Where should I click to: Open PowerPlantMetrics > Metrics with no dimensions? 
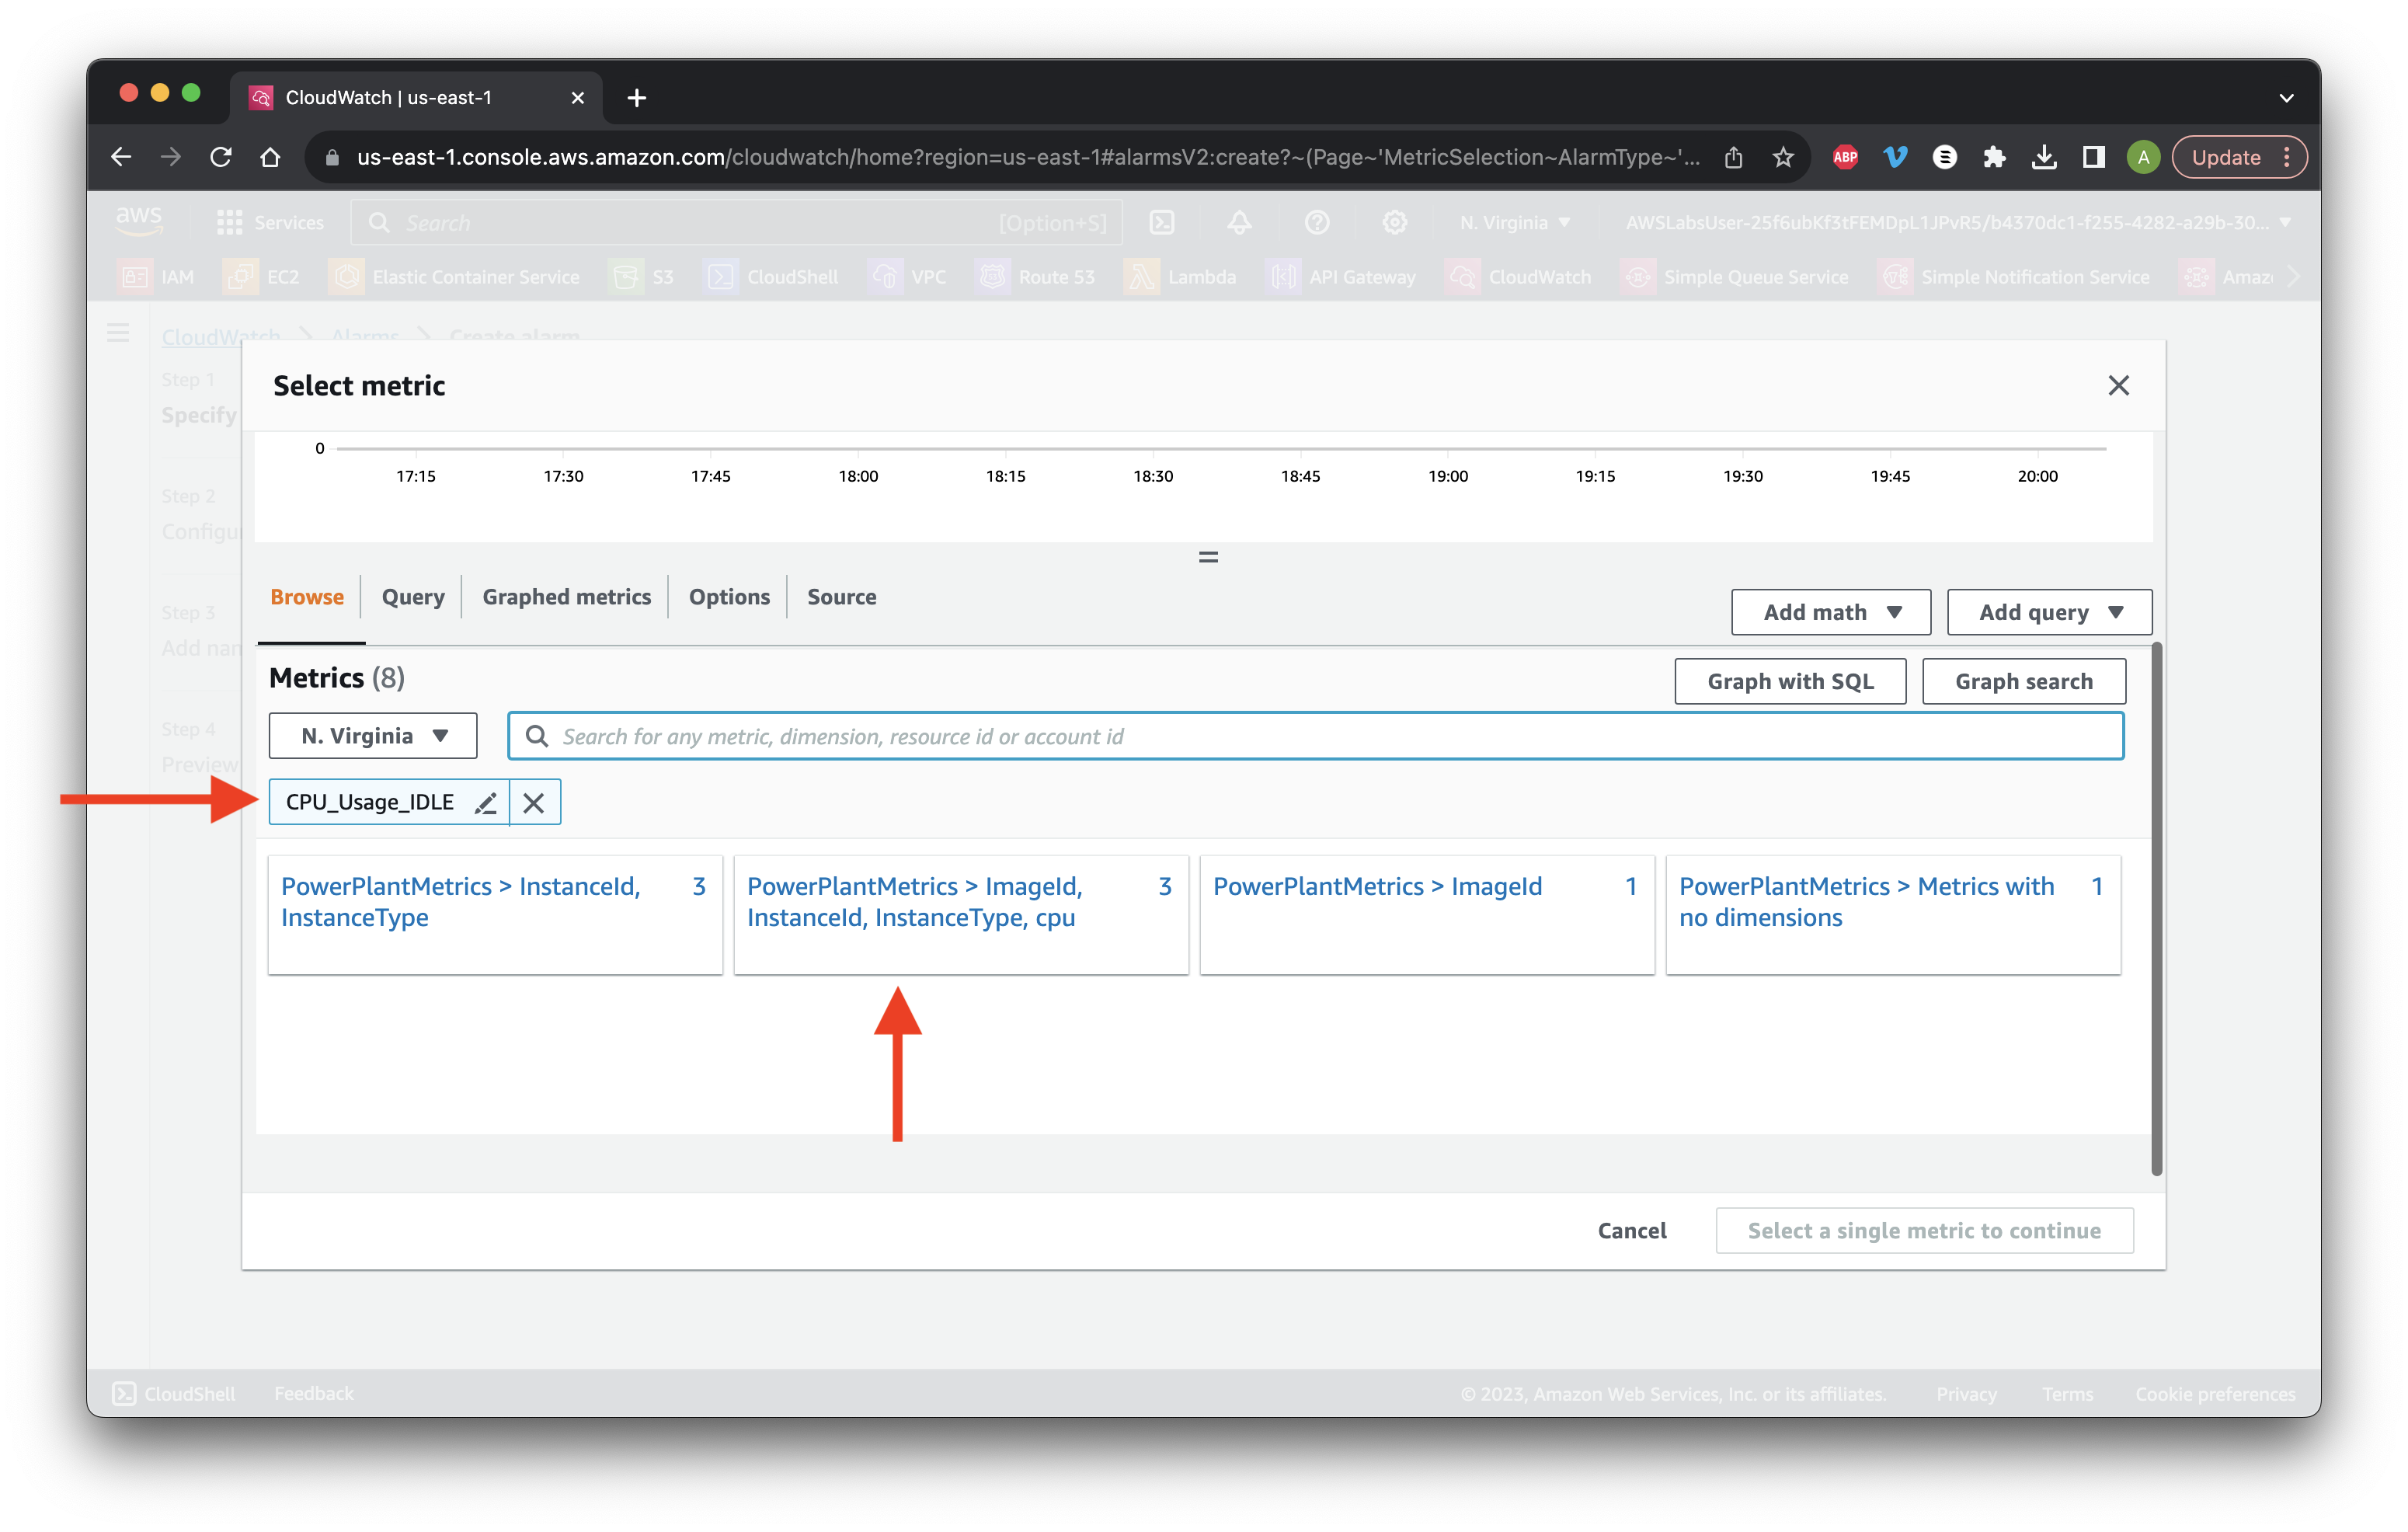click(1893, 914)
